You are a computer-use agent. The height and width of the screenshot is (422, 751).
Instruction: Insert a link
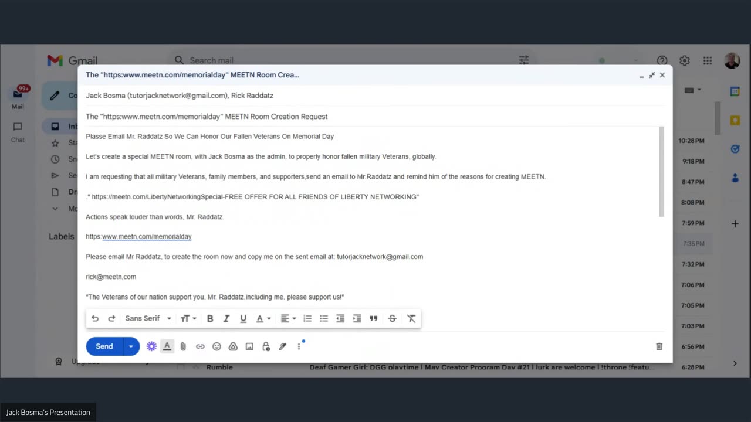point(200,346)
